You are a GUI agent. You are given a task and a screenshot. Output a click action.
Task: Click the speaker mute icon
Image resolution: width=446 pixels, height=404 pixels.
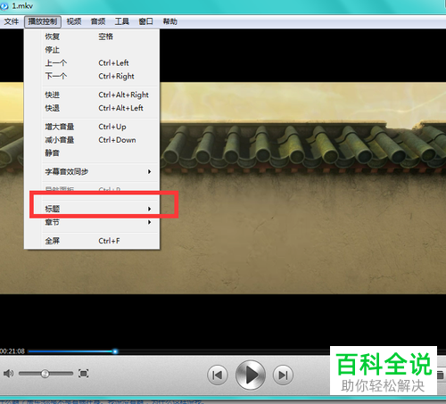point(8,373)
